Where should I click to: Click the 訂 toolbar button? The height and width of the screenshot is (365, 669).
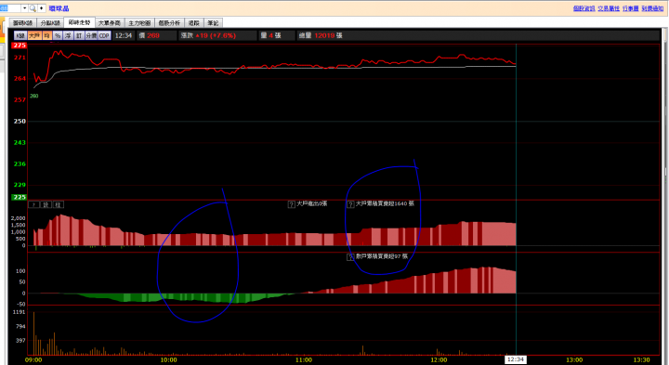(x=78, y=36)
